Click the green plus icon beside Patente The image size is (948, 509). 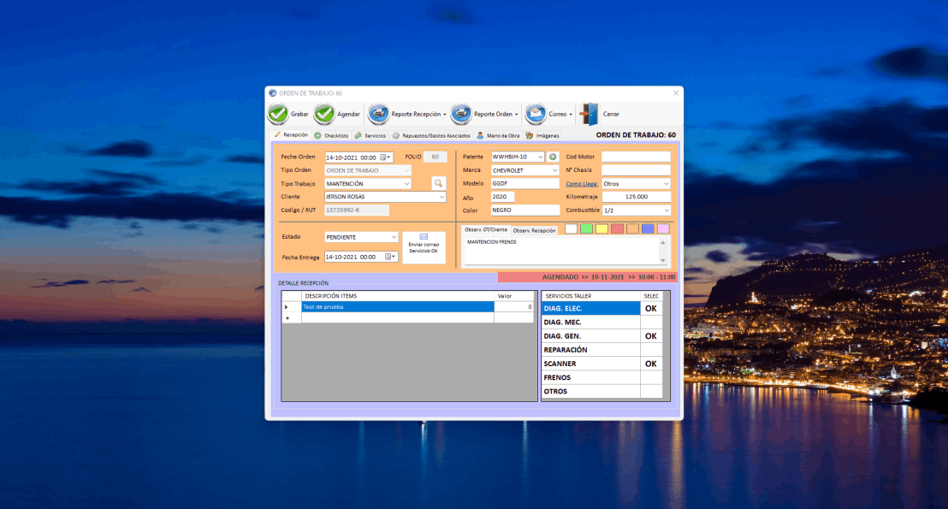[x=553, y=157]
